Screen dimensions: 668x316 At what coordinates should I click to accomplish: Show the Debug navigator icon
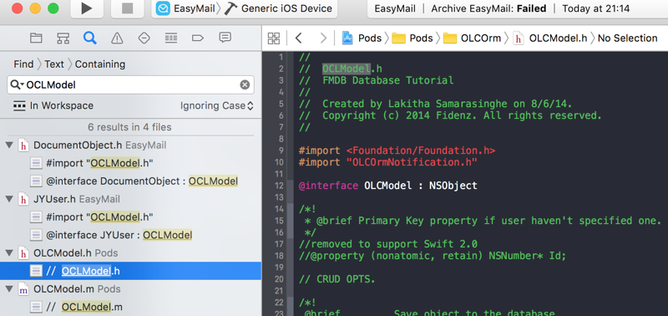171,38
